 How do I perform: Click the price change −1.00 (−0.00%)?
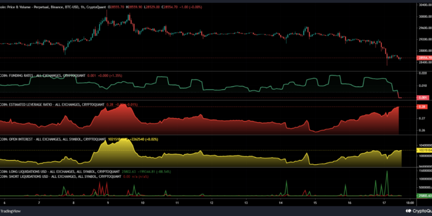click(x=191, y=7)
